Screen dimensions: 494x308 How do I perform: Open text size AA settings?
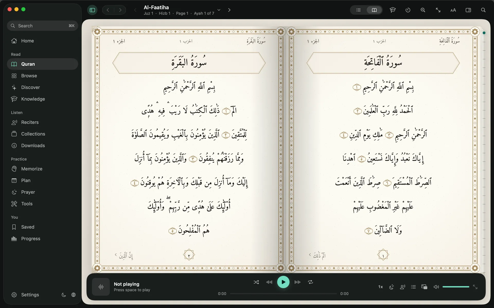[x=453, y=10]
